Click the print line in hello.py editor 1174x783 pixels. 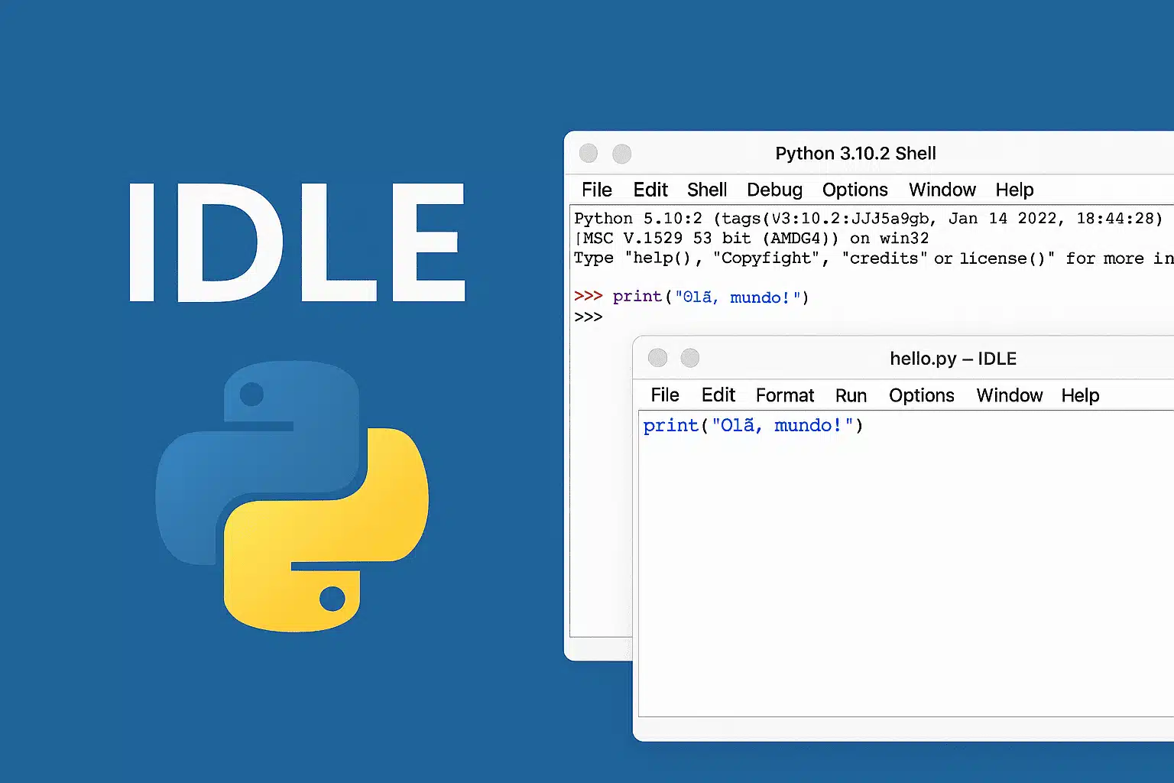point(753,426)
